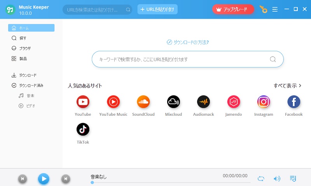311x186 pixels.
Task: Skip to the next track
Action: pos(66,179)
